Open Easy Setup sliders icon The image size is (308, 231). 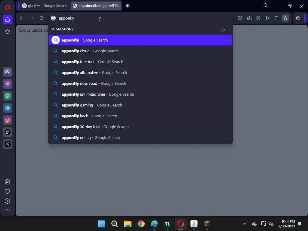pos(276,18)
